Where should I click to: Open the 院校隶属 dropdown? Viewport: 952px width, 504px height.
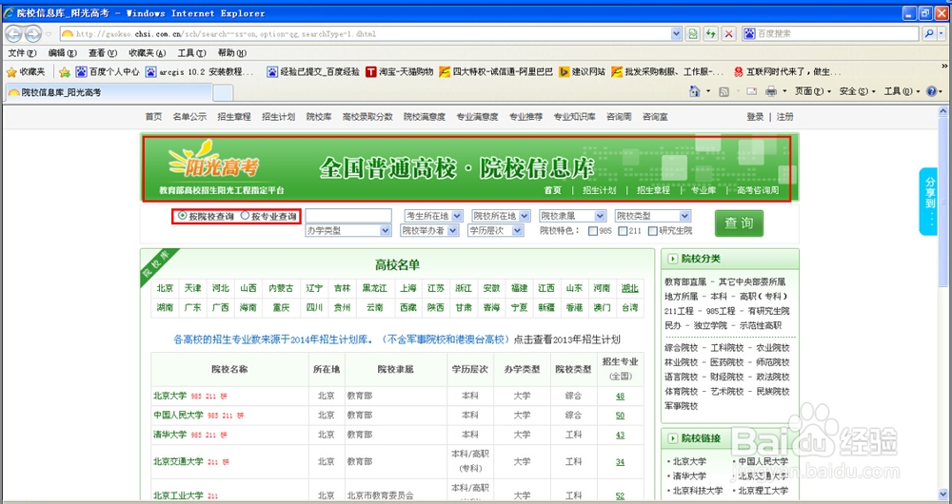point(572,216)
